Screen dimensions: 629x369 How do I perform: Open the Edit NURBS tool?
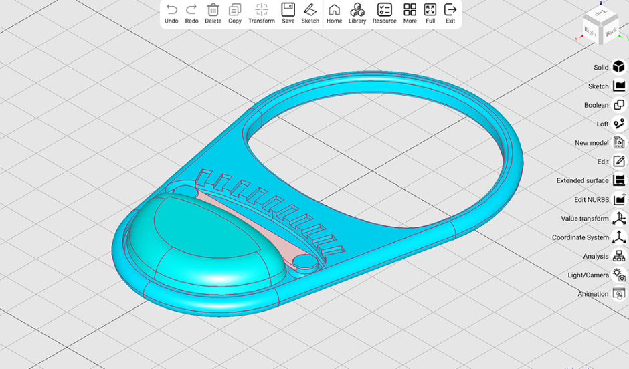[619, 199]
